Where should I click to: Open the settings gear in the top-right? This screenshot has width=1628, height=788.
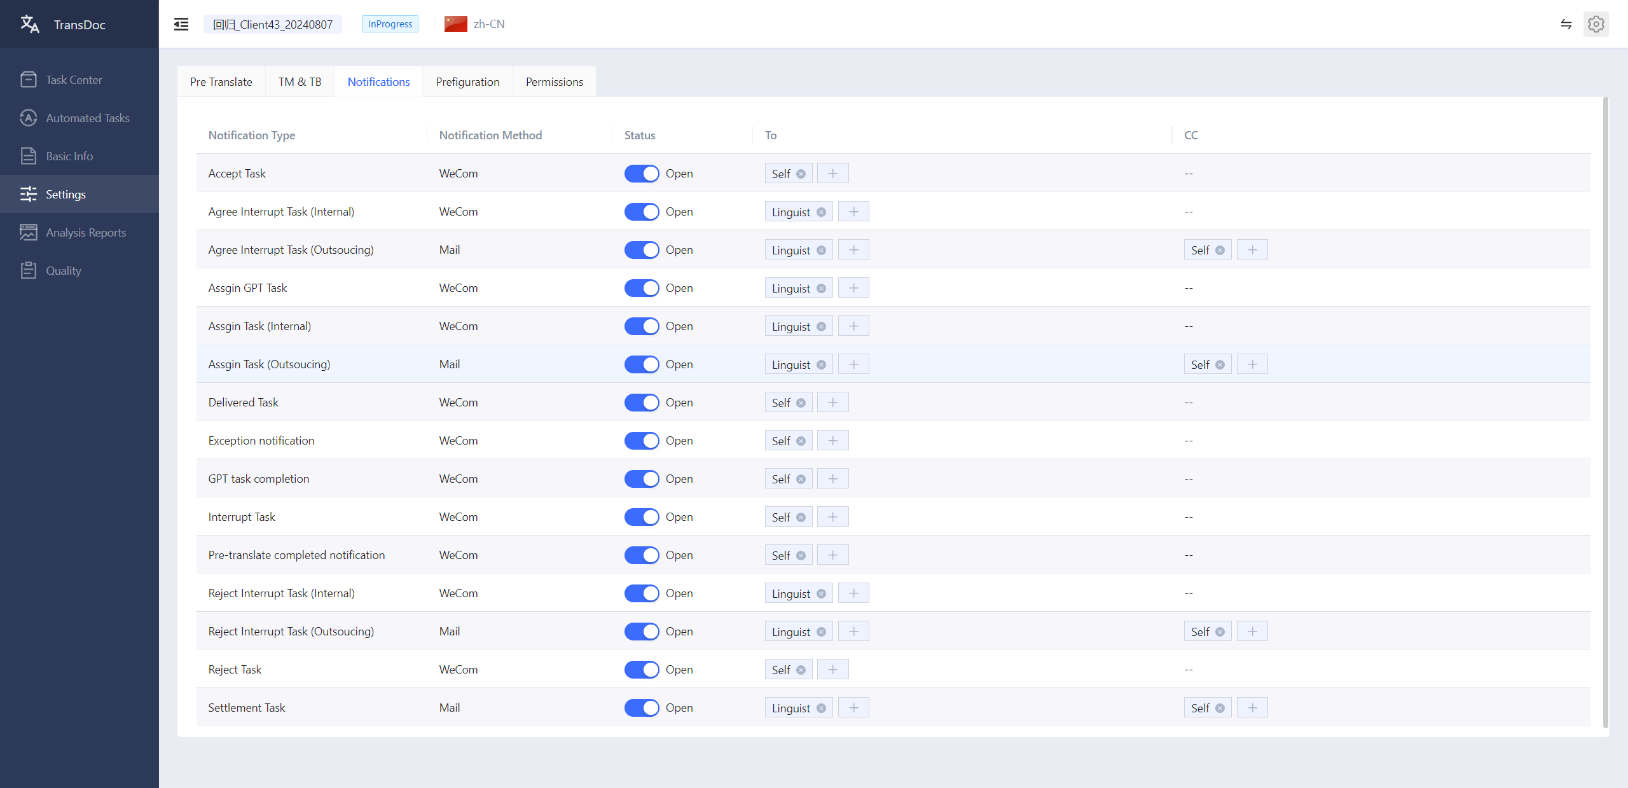(1596, 24)
